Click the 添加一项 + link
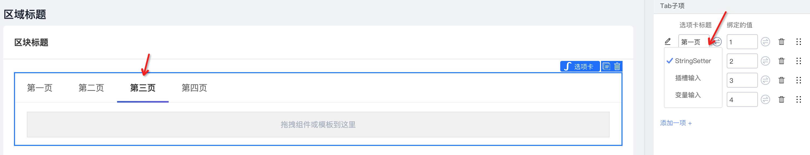Viewport: 810px width, 155px height. click(676, 123)
